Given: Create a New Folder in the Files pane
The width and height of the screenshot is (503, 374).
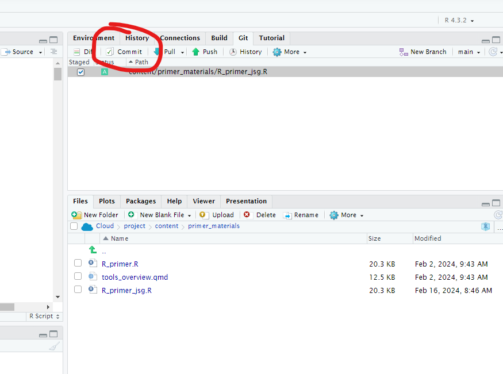Looking at the screenshot, I should pyautogui.click(x=94, y=214).
